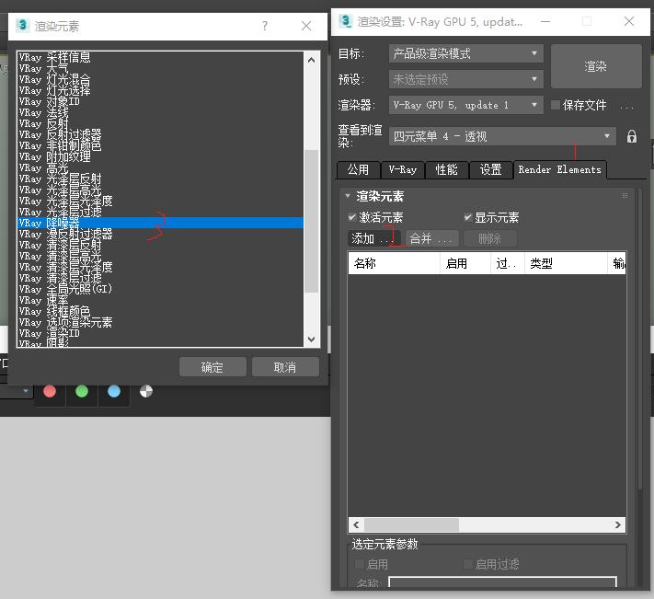Click the table's horizontal scroll left arrow
This screenshot has height=599, width=654.
(356, 524)
